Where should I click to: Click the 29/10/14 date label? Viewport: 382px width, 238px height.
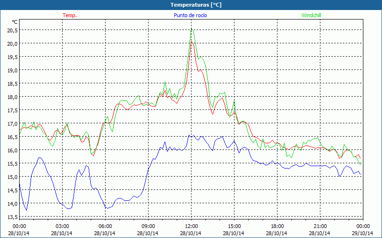point(363,233)
